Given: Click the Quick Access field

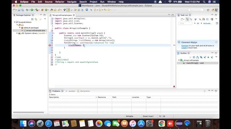Looking at the screenshot, I should coord(196,10).
